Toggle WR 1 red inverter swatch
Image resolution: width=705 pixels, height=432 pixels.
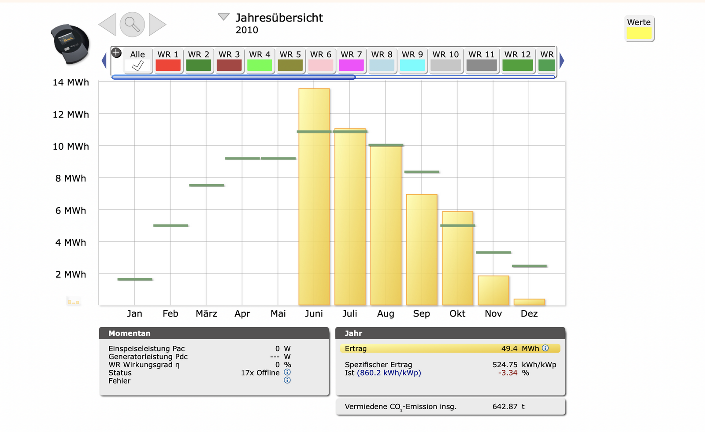(x=168, y=66)
